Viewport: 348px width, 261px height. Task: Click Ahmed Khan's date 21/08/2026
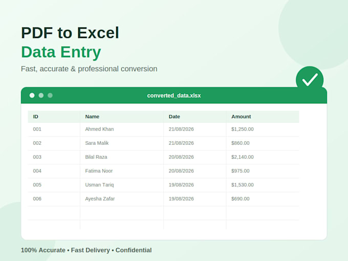click(x=194, y=129)
